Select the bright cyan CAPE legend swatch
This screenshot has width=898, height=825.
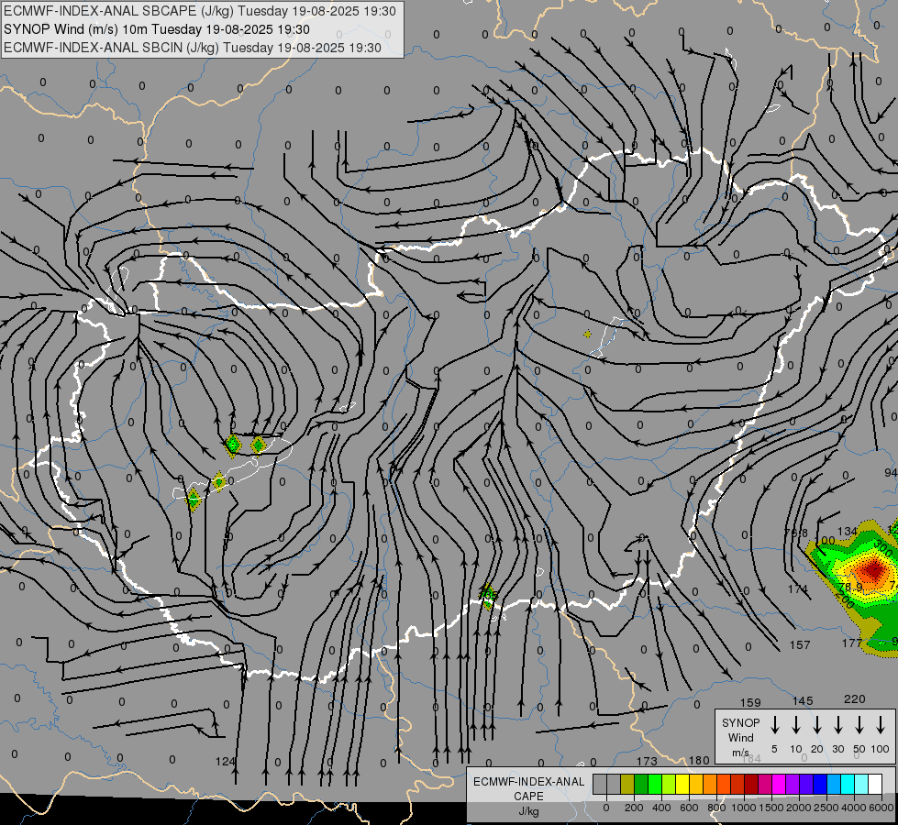[847, 784]
